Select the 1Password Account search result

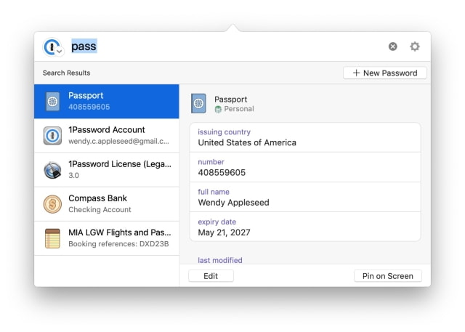pyautogui.click(x=116, y=136)
